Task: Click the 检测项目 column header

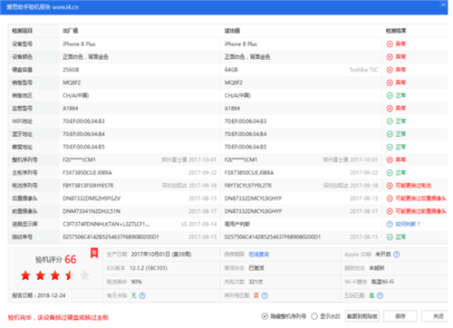Action: tap(23, 31)
